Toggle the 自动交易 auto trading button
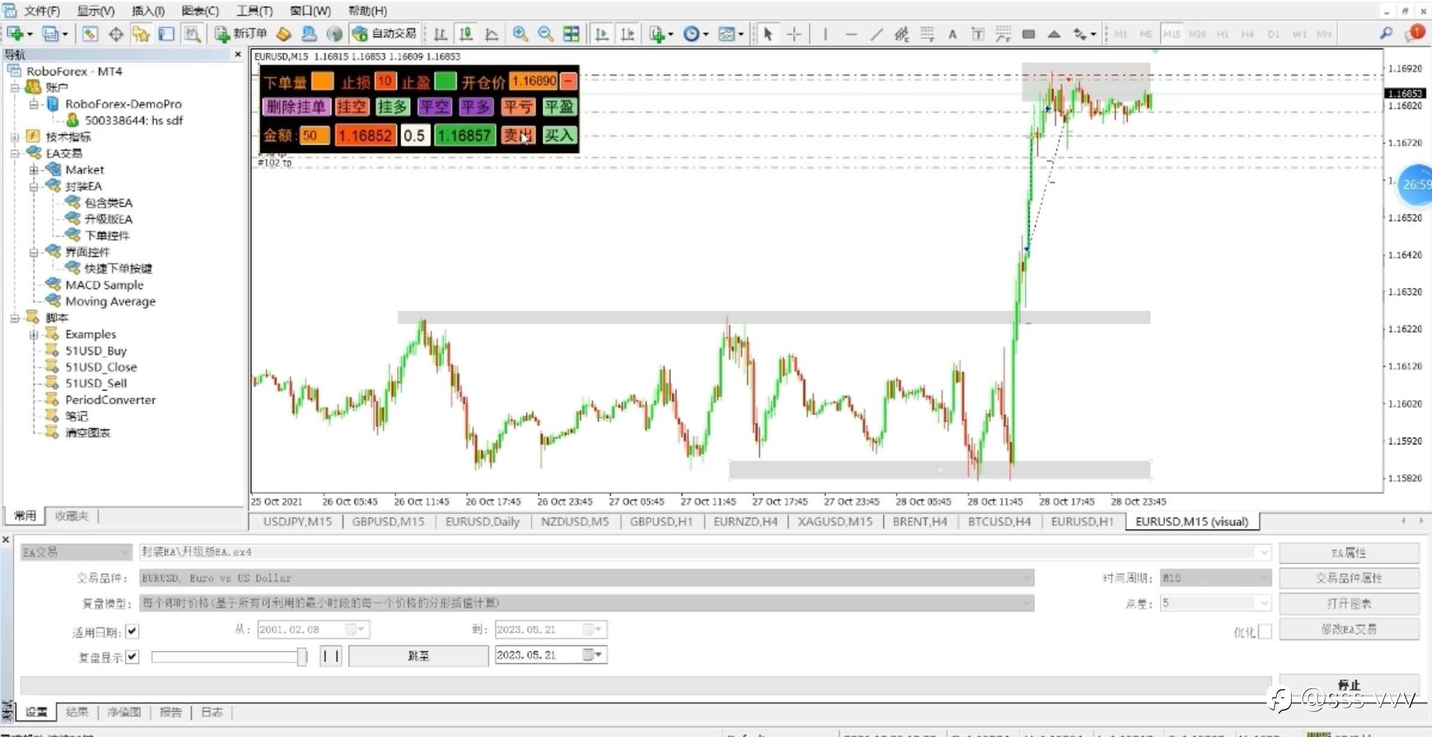The height and width of the screenshot is (737, 1432). point(385,34)
